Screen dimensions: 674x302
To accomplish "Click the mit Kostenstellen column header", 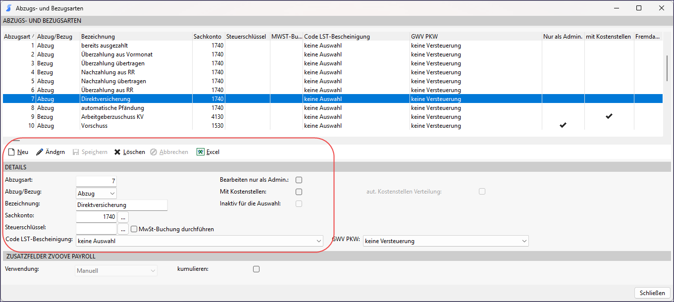I will point(609,37).
